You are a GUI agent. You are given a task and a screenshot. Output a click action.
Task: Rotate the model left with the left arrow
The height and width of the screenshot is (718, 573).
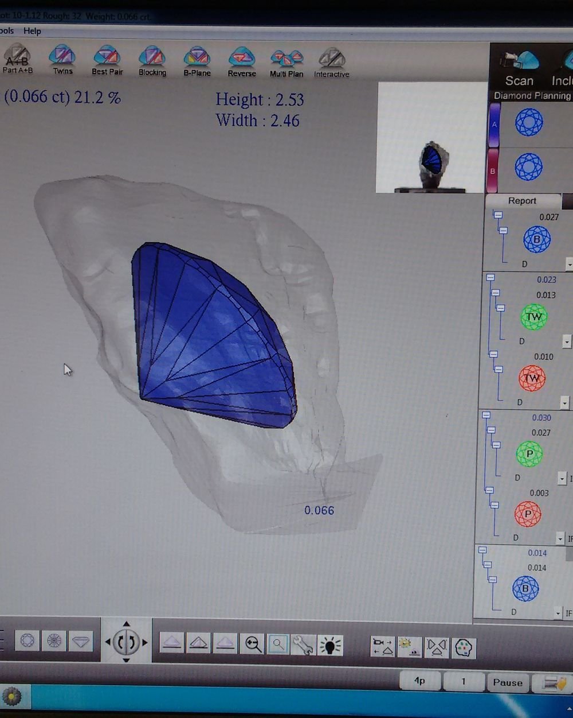(108, 642)
